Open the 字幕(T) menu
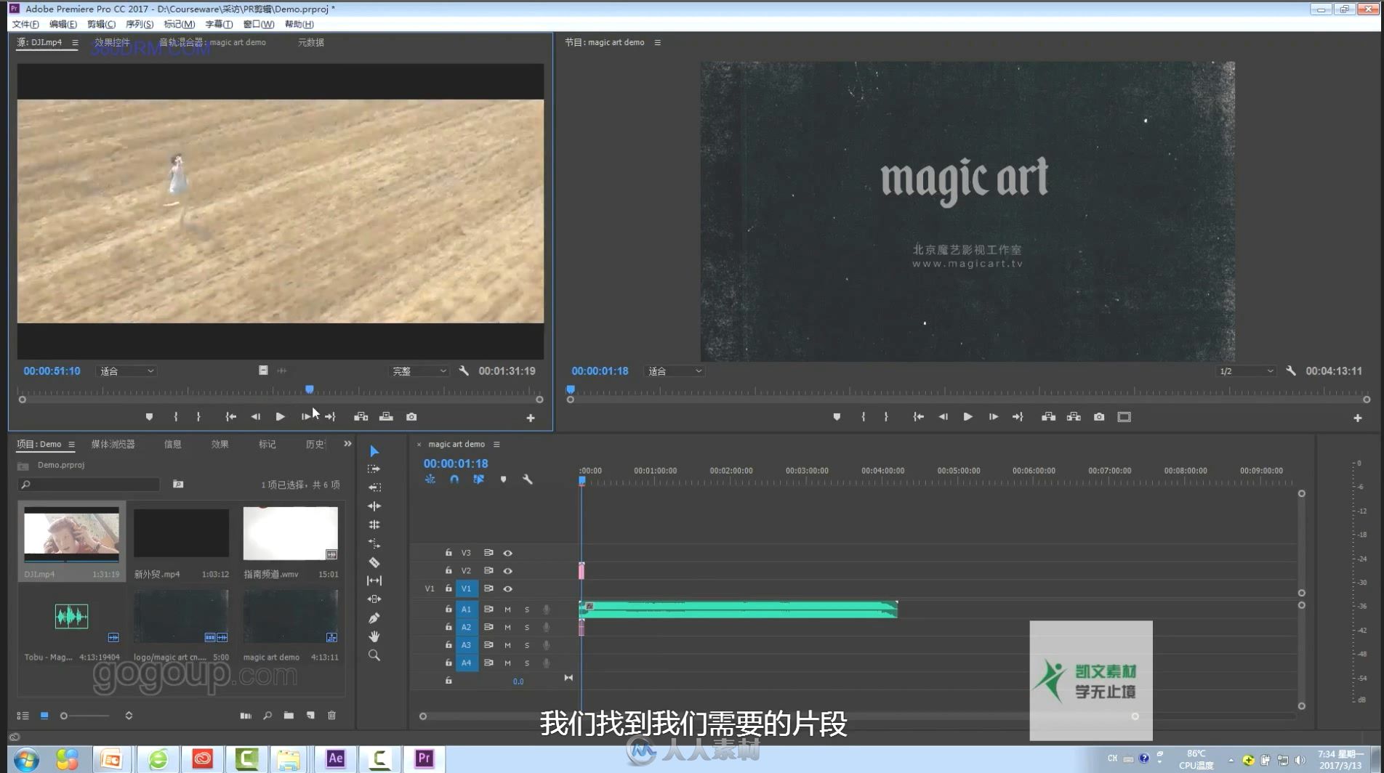 pos(219,24)
